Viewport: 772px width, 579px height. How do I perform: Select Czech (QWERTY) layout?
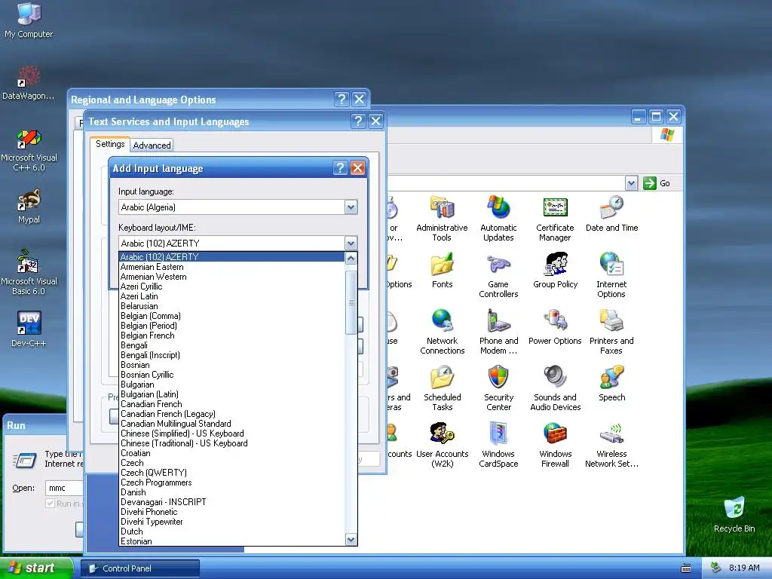click(232, 473)
